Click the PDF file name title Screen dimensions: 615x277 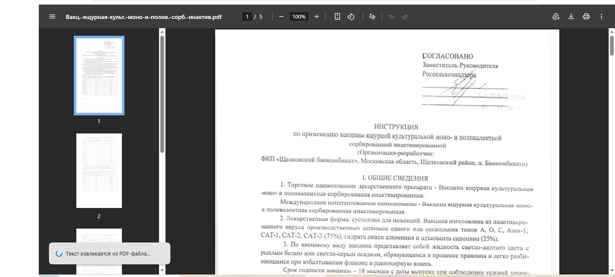point(143,17)
